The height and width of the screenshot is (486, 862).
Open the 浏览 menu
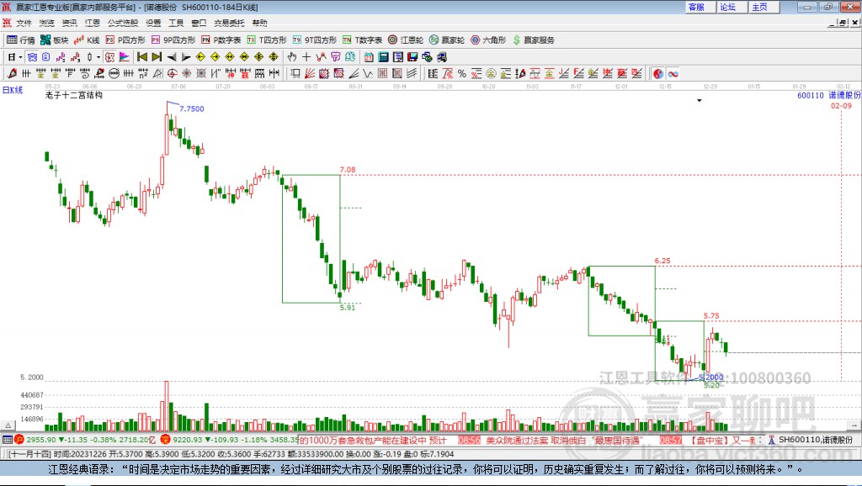47,23
